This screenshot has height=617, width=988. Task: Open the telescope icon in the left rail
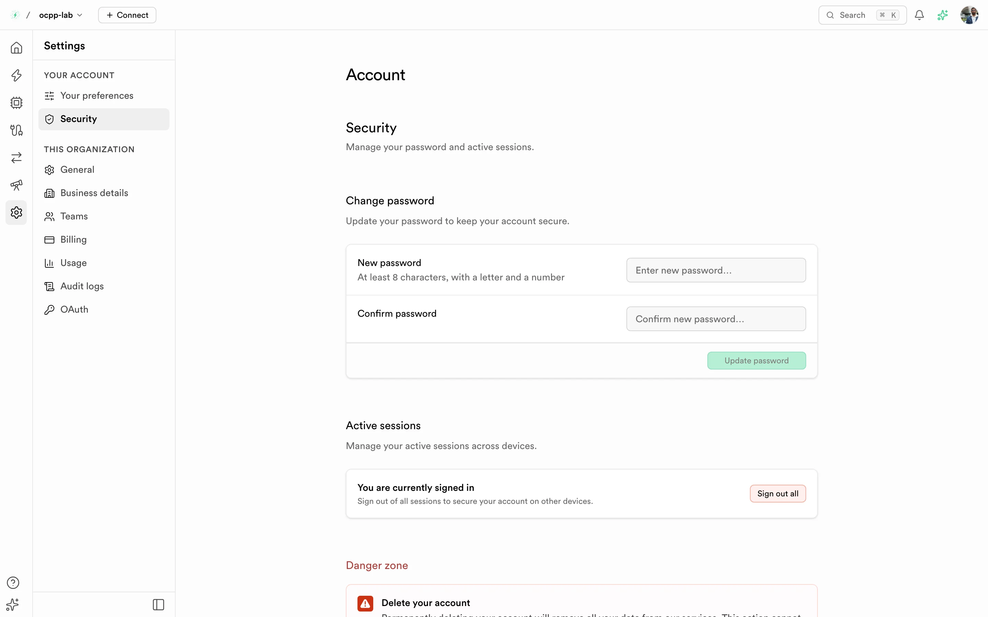(x=16, y=185)
